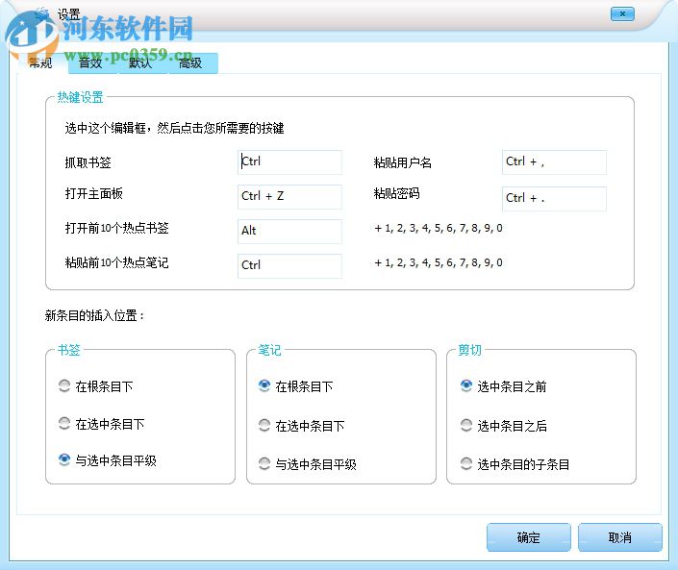Confirm with the 确定 button
Viewport: 678px width, 570px height.
[528, 537]
